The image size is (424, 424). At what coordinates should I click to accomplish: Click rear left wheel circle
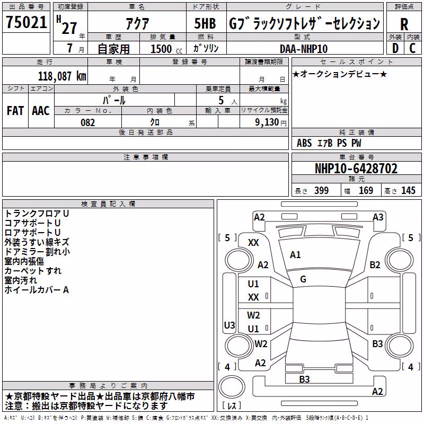pos(238,346)
